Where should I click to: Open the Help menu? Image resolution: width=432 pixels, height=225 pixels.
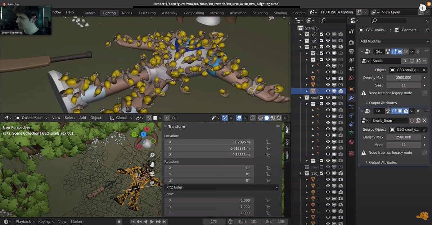[70, 12]
